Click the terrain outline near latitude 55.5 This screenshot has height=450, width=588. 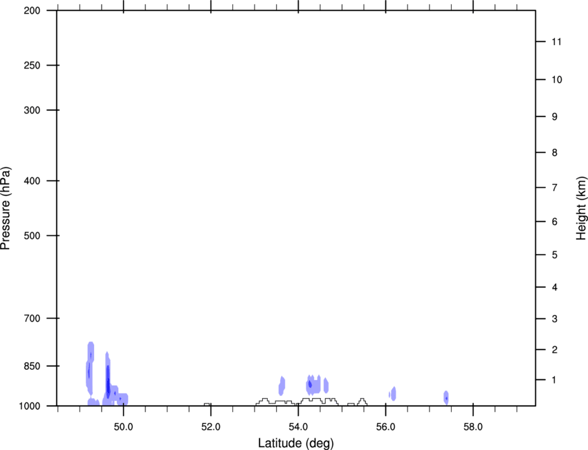point(362,402)
